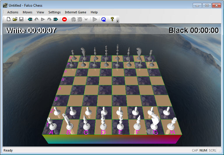
Task: Redo move with the right curved arrow
Action: 49,19
